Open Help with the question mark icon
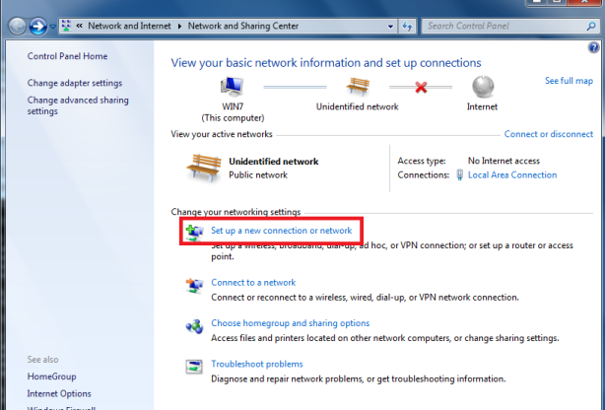The width and height of the screenshot is (605, 410). pyautogui.click(x=593, y=47)
